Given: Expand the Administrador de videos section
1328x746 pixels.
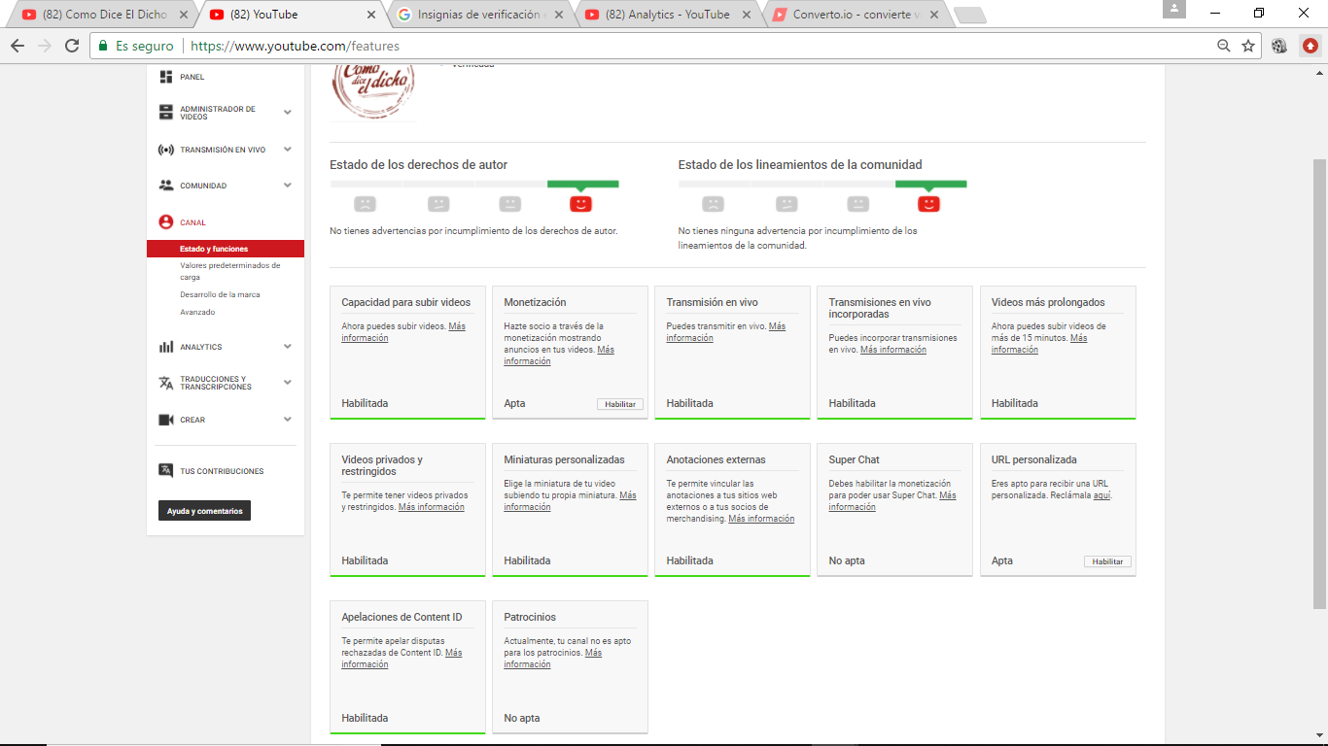Looking at the screenshot, I should click(x=288, y=113).
